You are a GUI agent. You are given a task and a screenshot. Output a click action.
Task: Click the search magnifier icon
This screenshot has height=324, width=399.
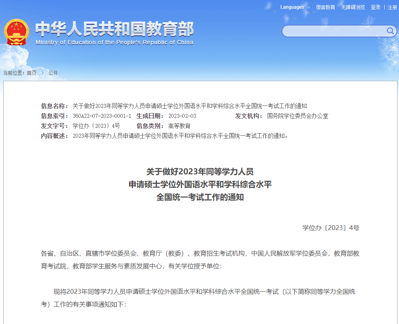(x=390, y=31)
